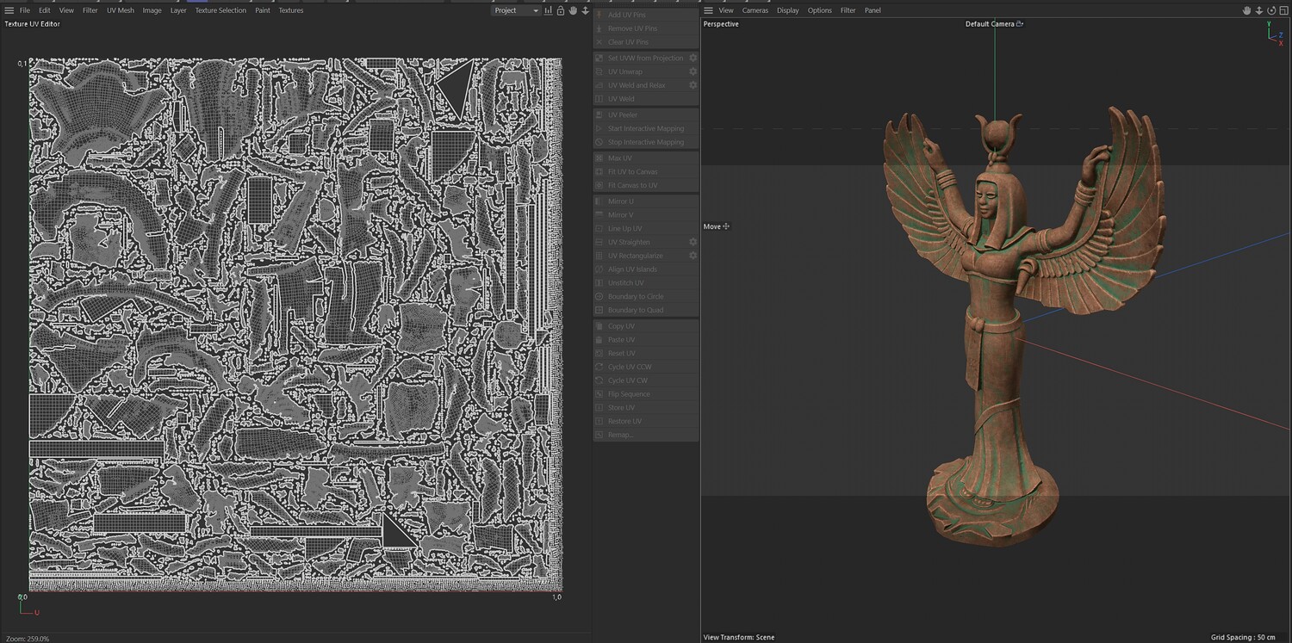Open the UV Mesh menu
The height and width of the screenshot is (643, 1292).
pyautogui.click(x=121, y=10)
